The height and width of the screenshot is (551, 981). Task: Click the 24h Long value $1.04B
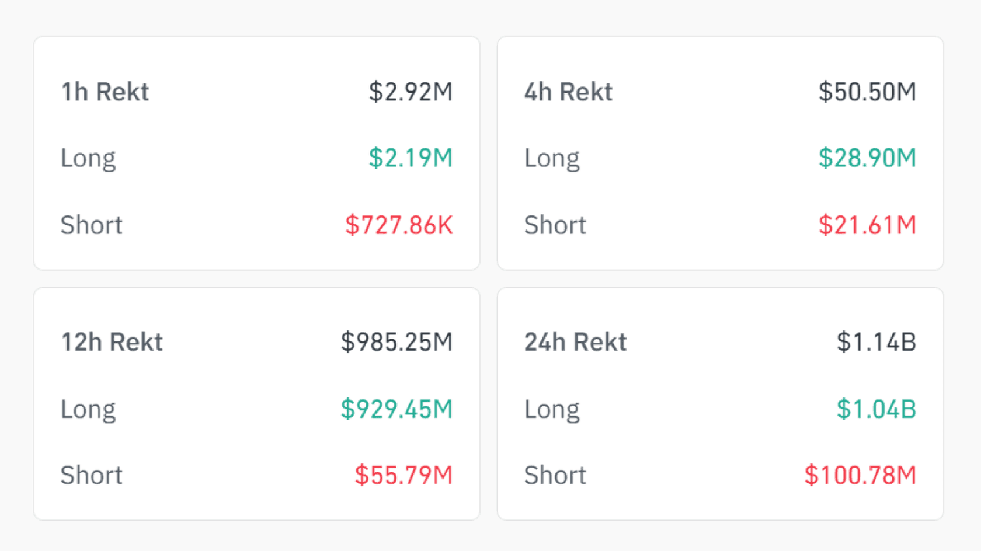click(x=876, y=409)
